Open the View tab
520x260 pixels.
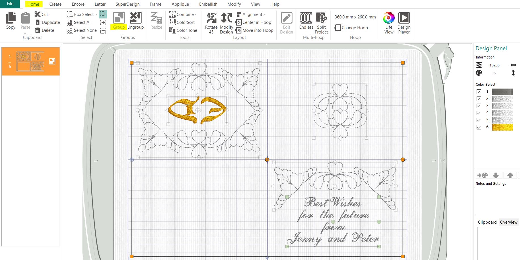click(x=255, y=4)
